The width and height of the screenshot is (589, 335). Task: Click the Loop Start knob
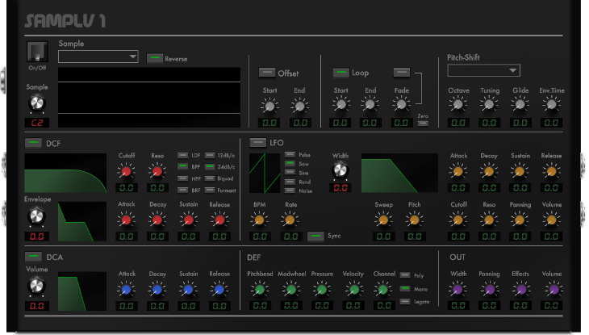coord(340,104)
